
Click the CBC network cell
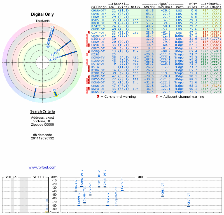(x=136, y=48)
